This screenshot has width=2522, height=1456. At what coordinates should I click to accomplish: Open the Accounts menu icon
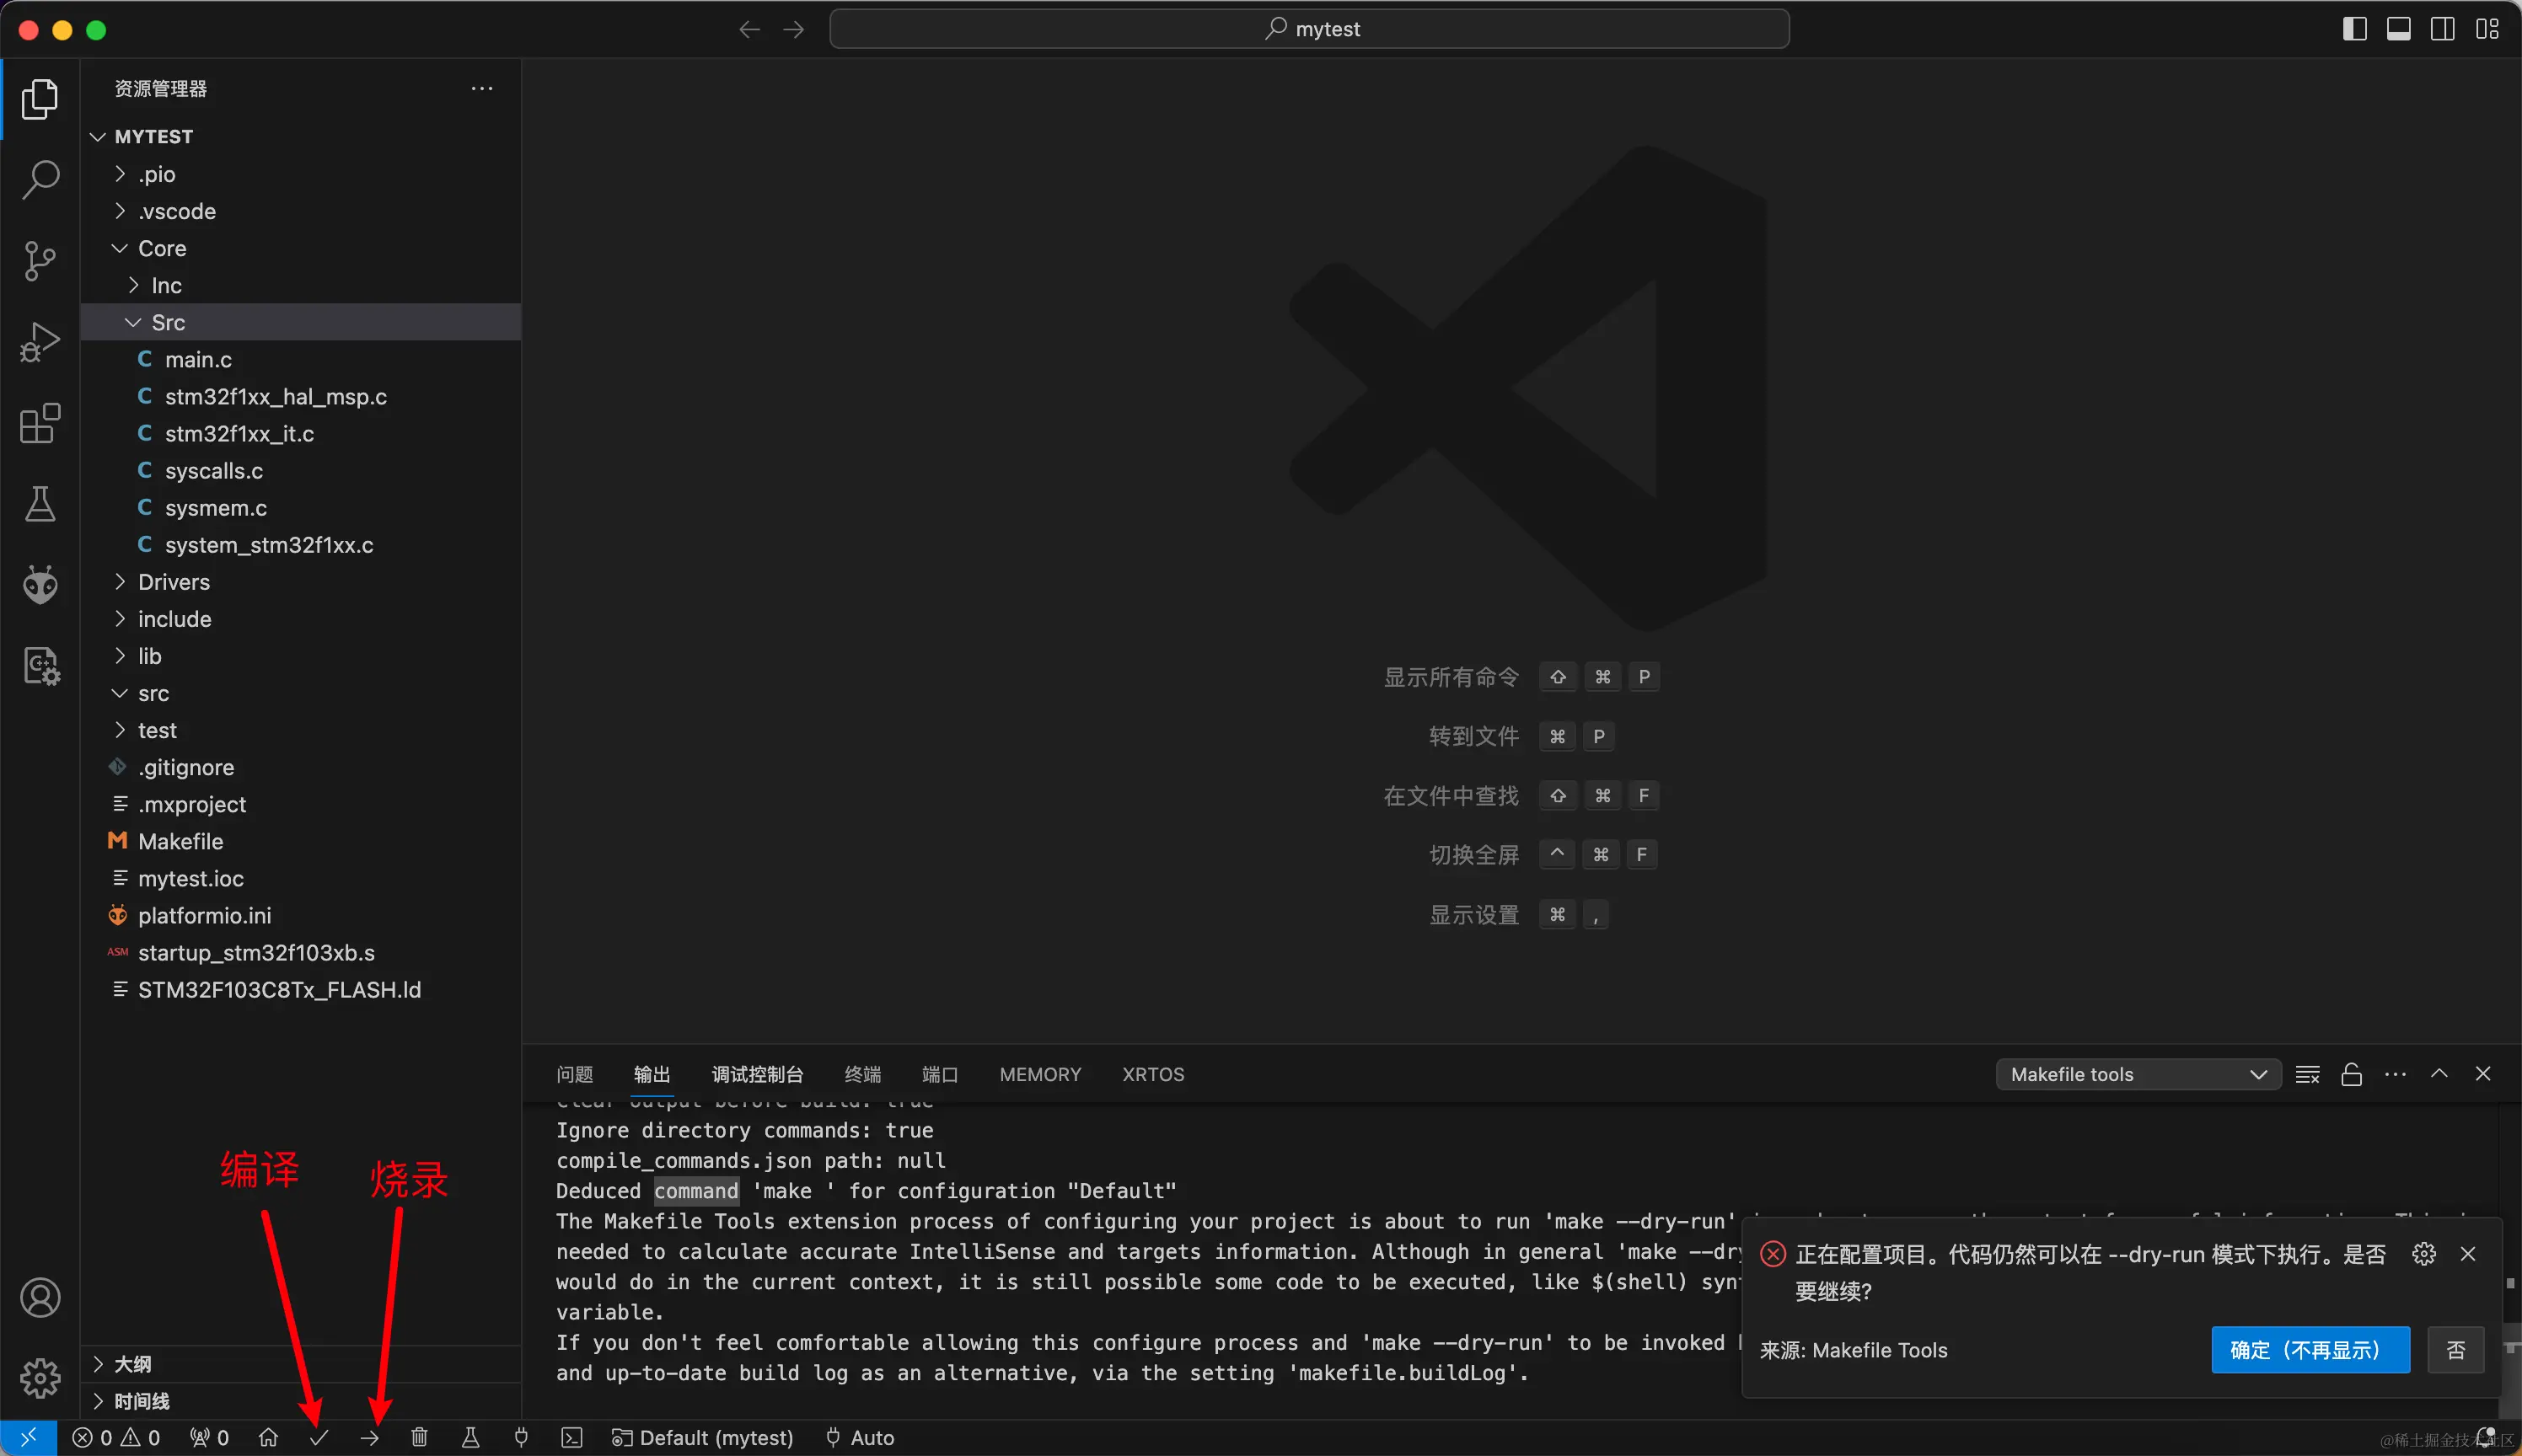40,1298
